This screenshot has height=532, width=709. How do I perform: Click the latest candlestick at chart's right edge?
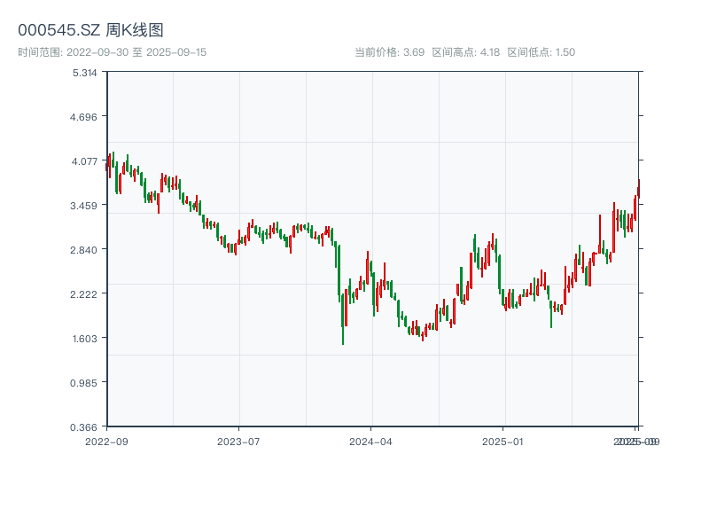point(638,188)
